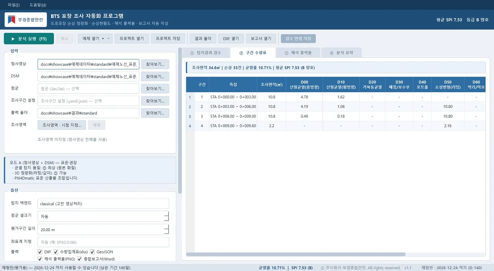Open the 결과 폴더 button
Image resolution: width=494 pixels, height=271 pixels.
(203, 39)
